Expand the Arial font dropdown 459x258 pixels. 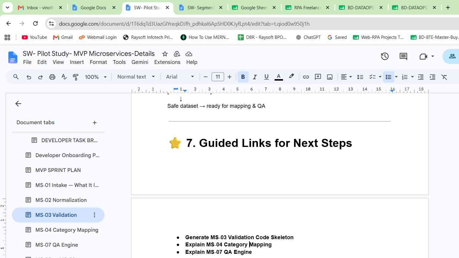pos(180,77)
